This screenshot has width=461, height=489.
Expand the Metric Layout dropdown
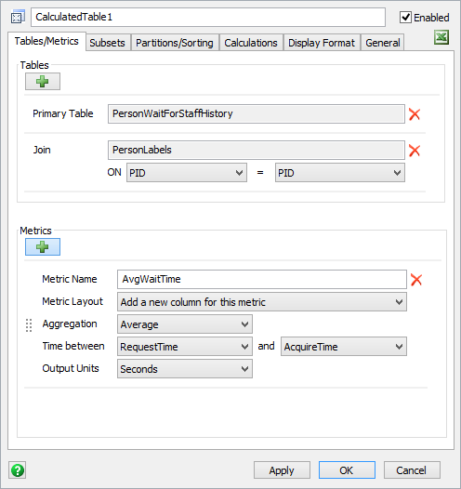click(262, 302)
